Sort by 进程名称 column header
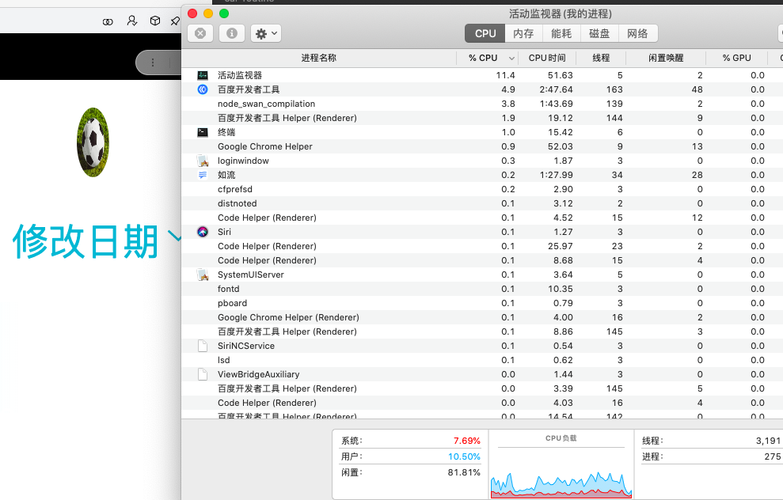783x500 pixels. point(318,58)
